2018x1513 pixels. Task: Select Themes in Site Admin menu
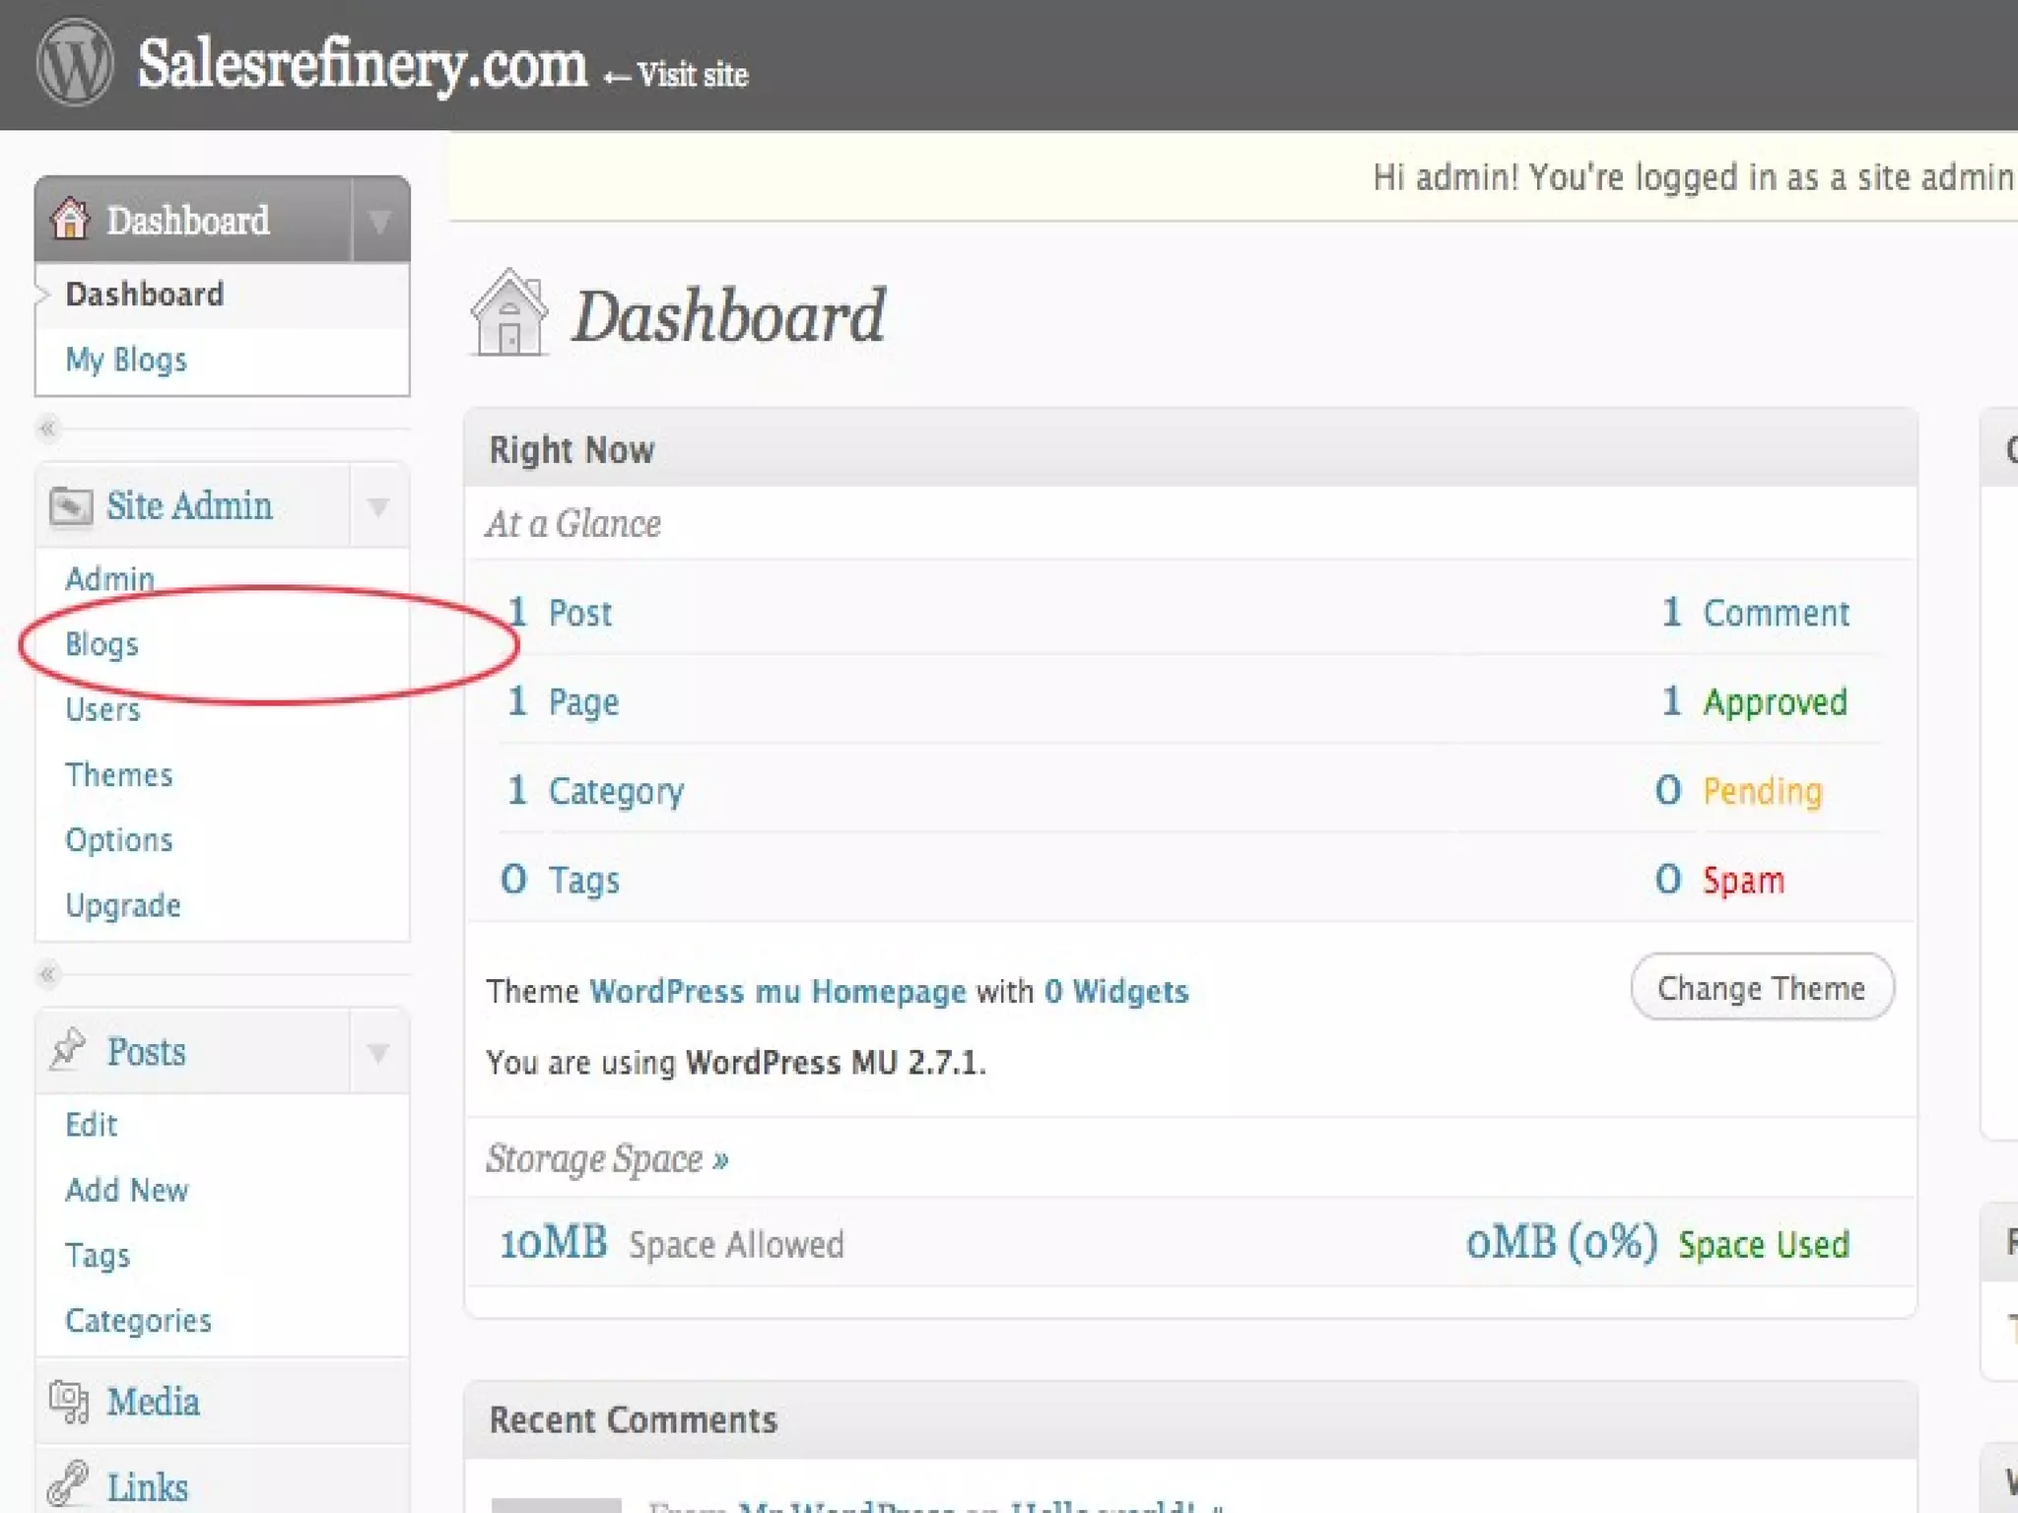[x=118, y=775]
